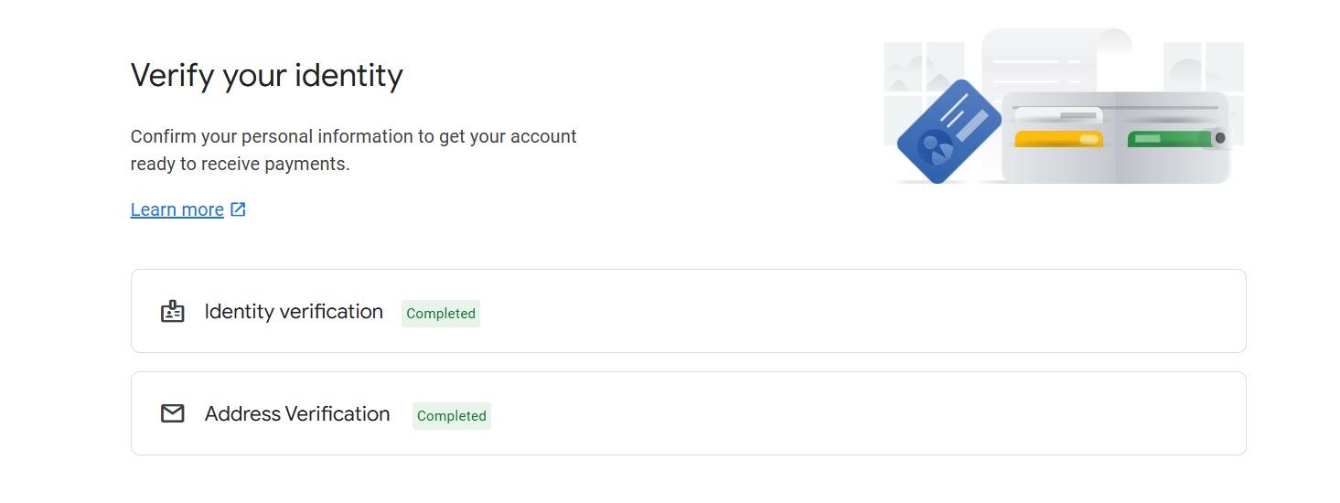The width and height of the screenshot is (1340, 503).
Task: Expand the Identity verification card via its empty area
Action: (860, 311)
